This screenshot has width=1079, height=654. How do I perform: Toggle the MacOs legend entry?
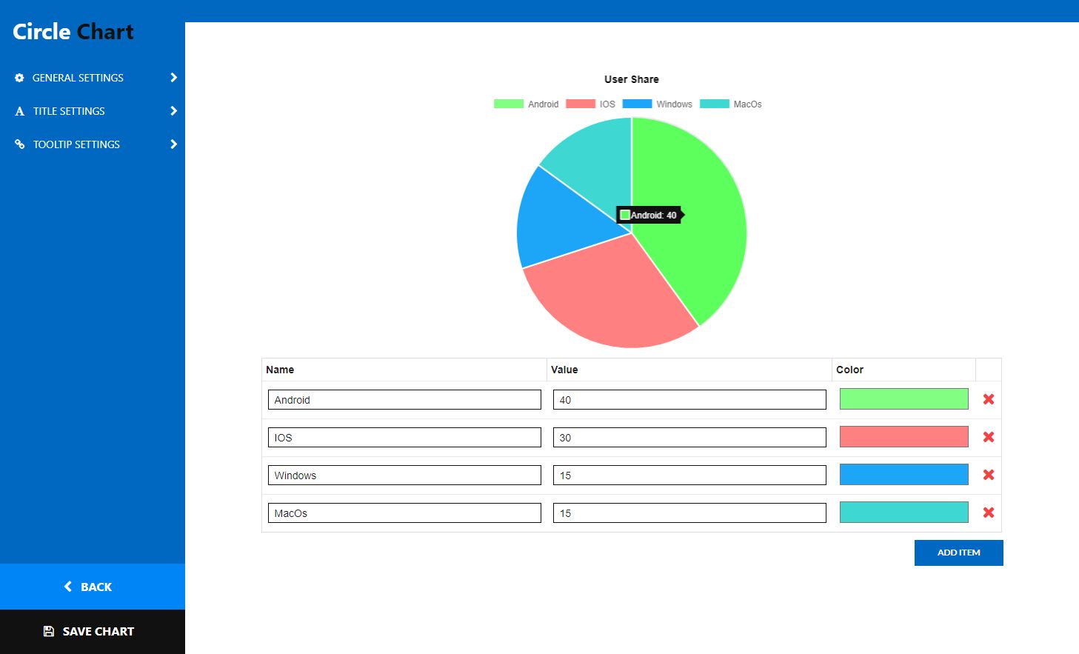point(732,104)
